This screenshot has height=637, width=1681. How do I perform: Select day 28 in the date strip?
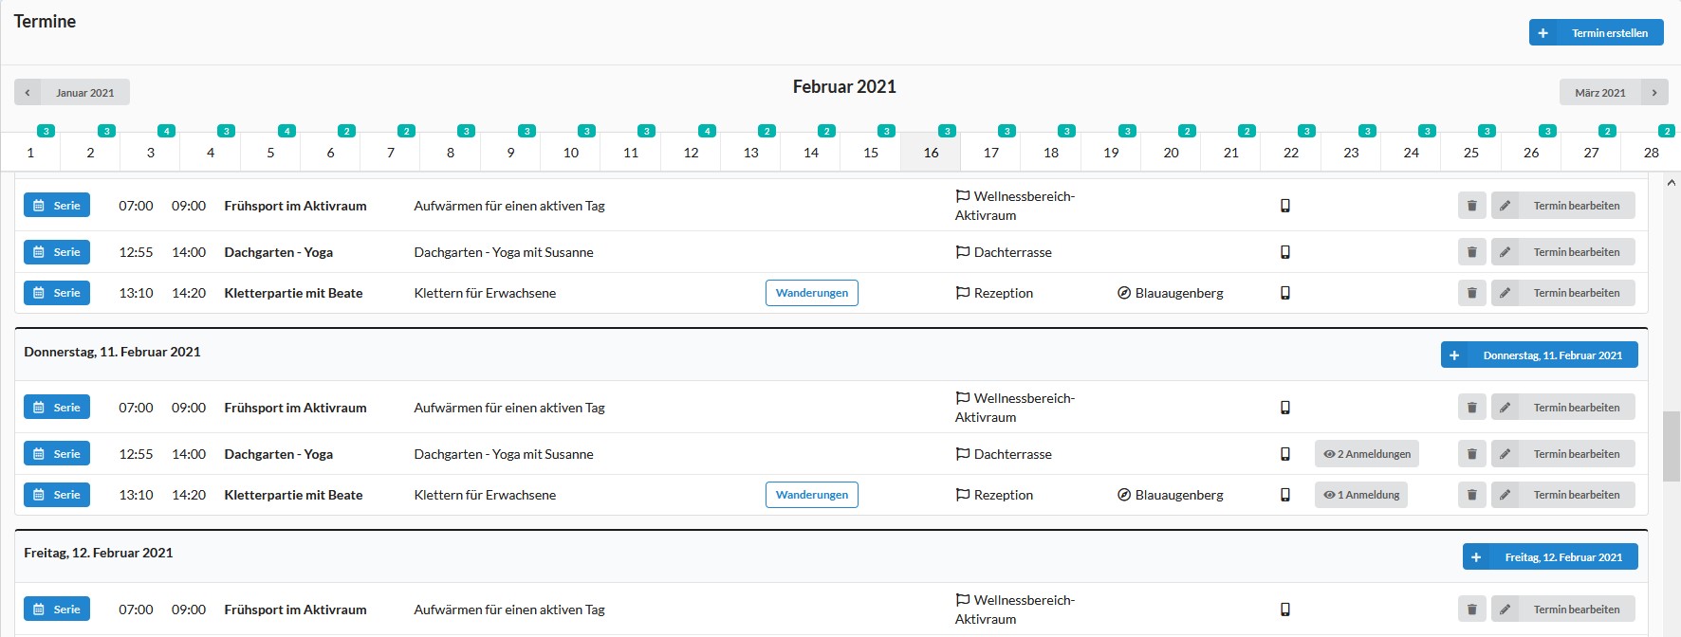1651,153
